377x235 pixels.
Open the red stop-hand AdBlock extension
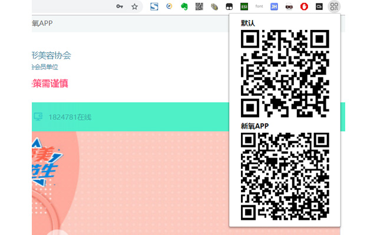(x=304, y=6)
